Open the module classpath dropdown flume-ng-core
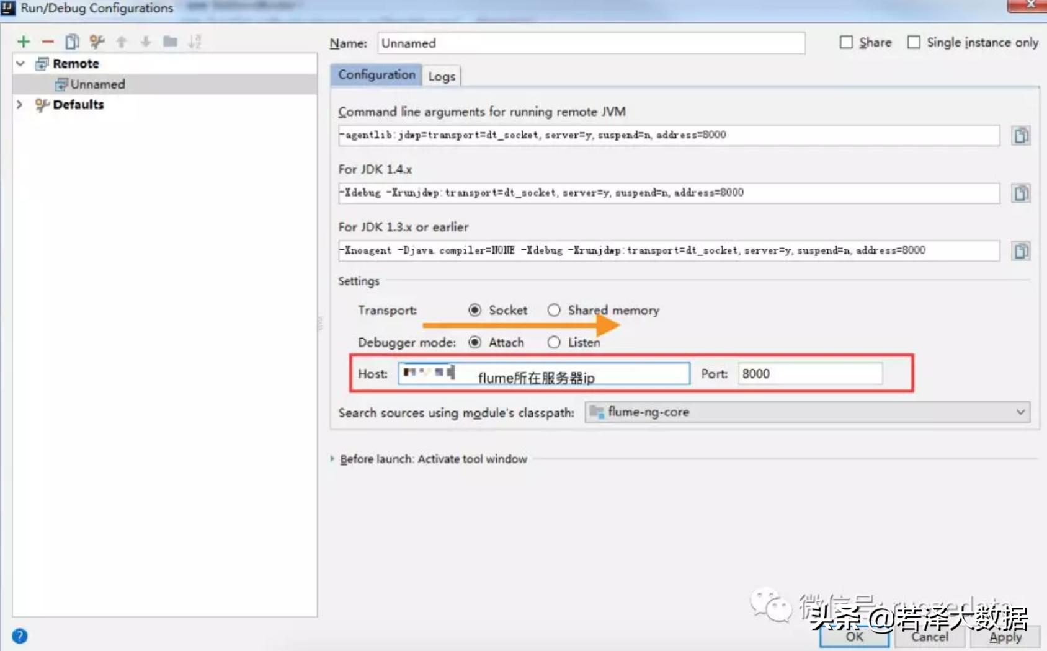Screen dimensions: 1047x651 (x=807, y=412)
